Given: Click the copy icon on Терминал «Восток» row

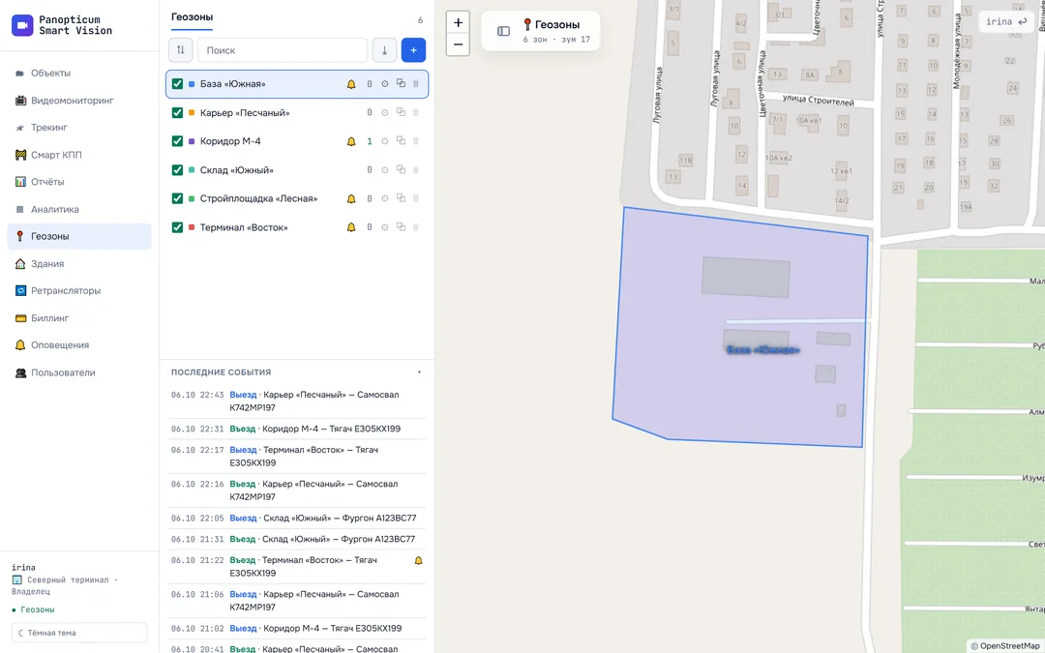Looking at the screenshot, I should pos(401,226).
